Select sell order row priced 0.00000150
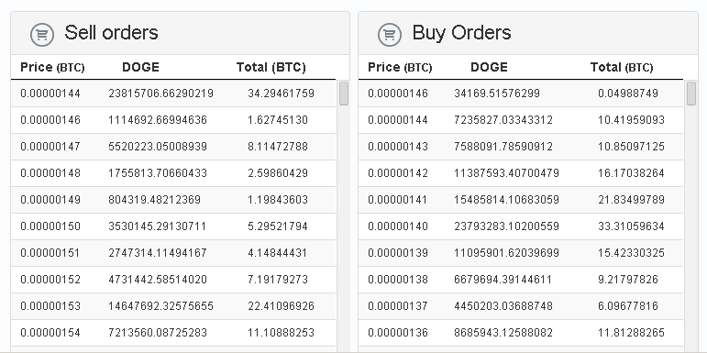 click(x=173, y=226)
